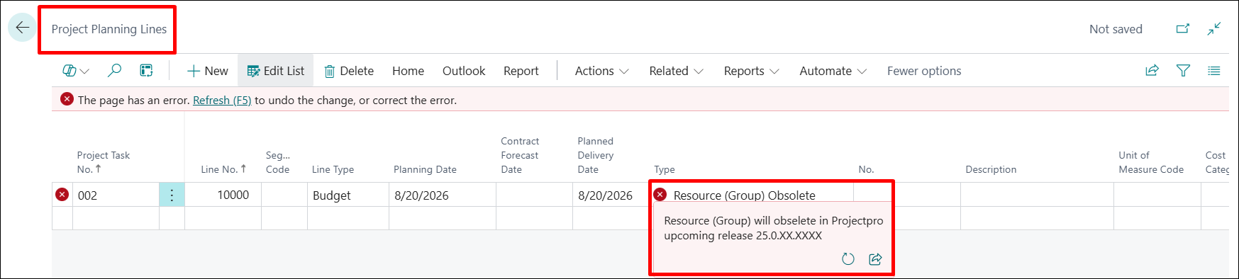Click the analysis mode icon beside search
Viewport: 1239px width, 279px height.
pyautogui.click(x=146, y=70)
